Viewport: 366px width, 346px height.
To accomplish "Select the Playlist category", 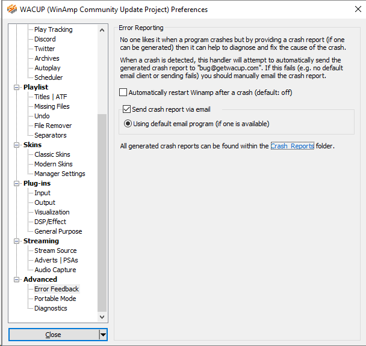I will [36, 87].
